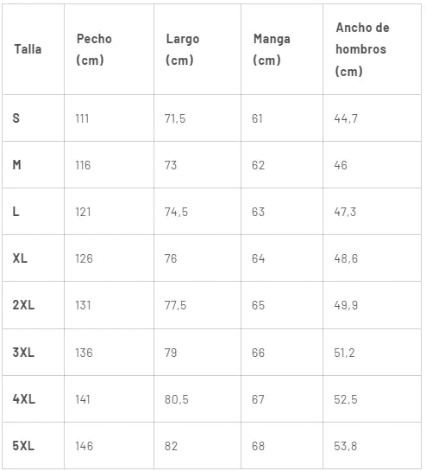This screenshot has height=471, width=426.
Task: Click chest value 146 for 5XL
Action: pos(84,446)
